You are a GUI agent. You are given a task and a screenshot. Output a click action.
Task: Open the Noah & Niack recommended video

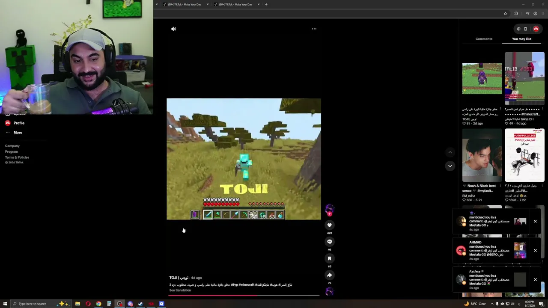click(482, 155)
